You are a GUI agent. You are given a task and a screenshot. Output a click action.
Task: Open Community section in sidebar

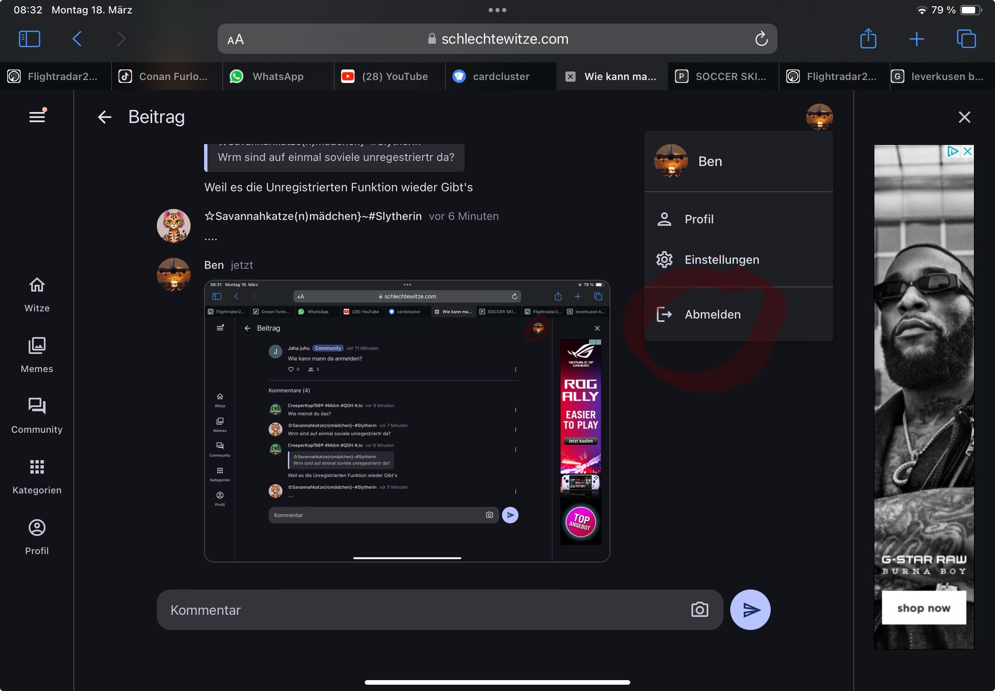37,415
